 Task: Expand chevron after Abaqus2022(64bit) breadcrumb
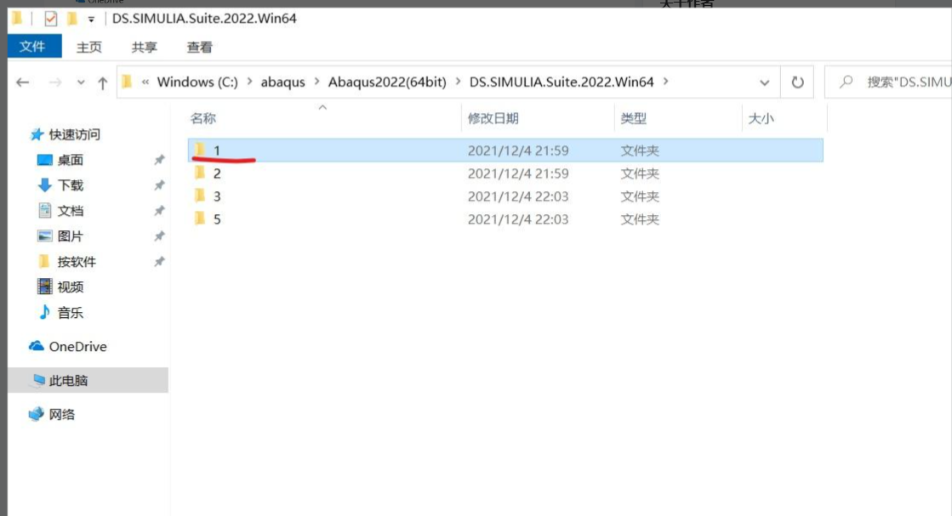coord(458,82)
